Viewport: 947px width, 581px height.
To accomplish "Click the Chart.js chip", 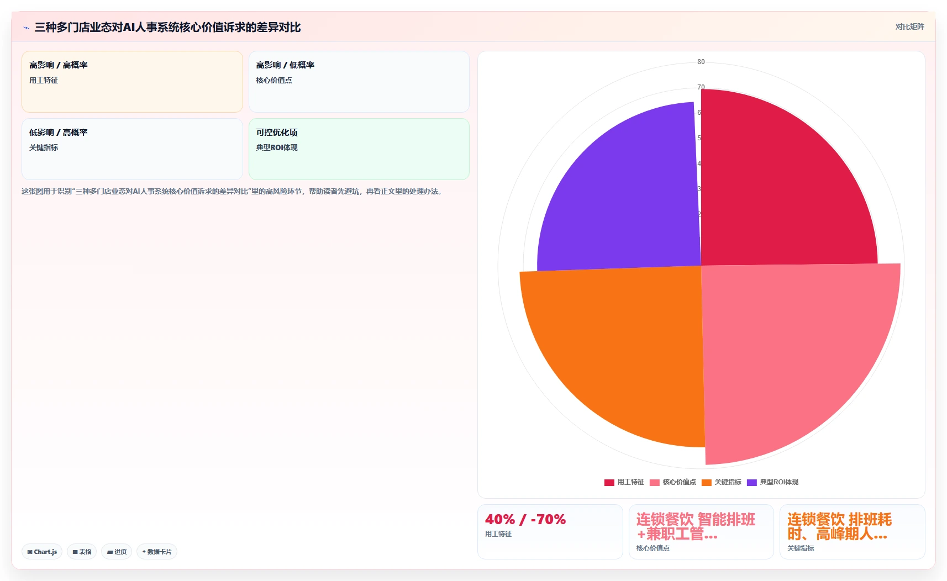I will 42,552.
